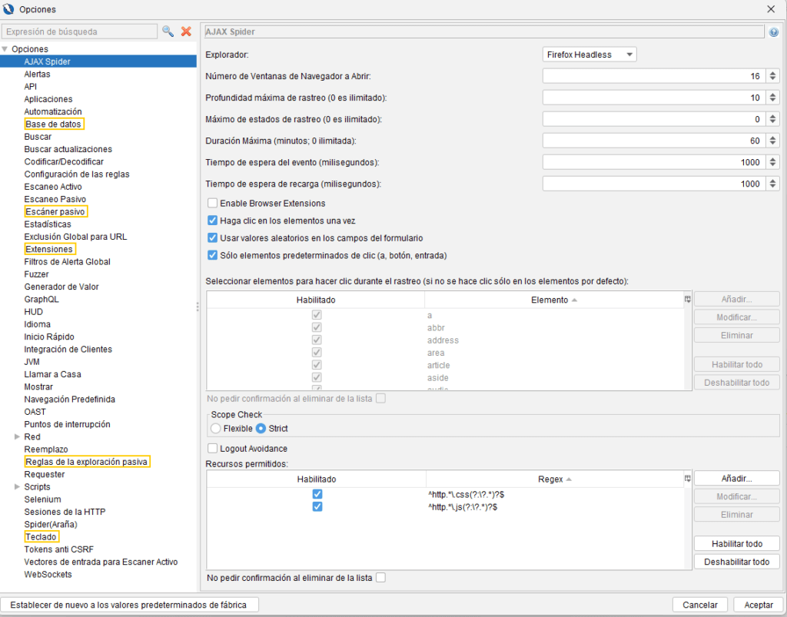The width and height of the screenshot is (787, 617).
Task: Open the Explorador Firefox Headless dropdown
Action: pyautogui.click(x=589, y=55)
